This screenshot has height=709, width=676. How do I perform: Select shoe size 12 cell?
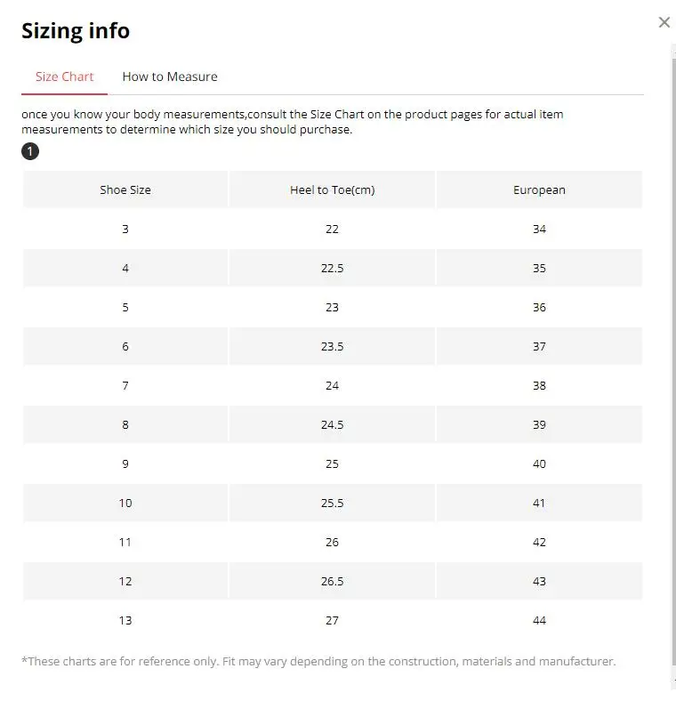pyautogui.click(x=125, y=581)
